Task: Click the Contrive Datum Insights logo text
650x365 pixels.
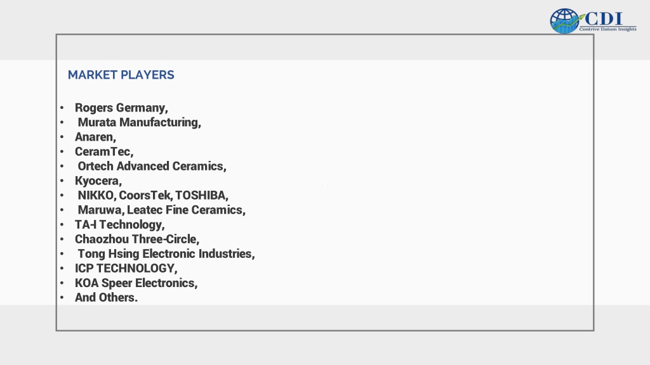Action: [x=607, y=29]
